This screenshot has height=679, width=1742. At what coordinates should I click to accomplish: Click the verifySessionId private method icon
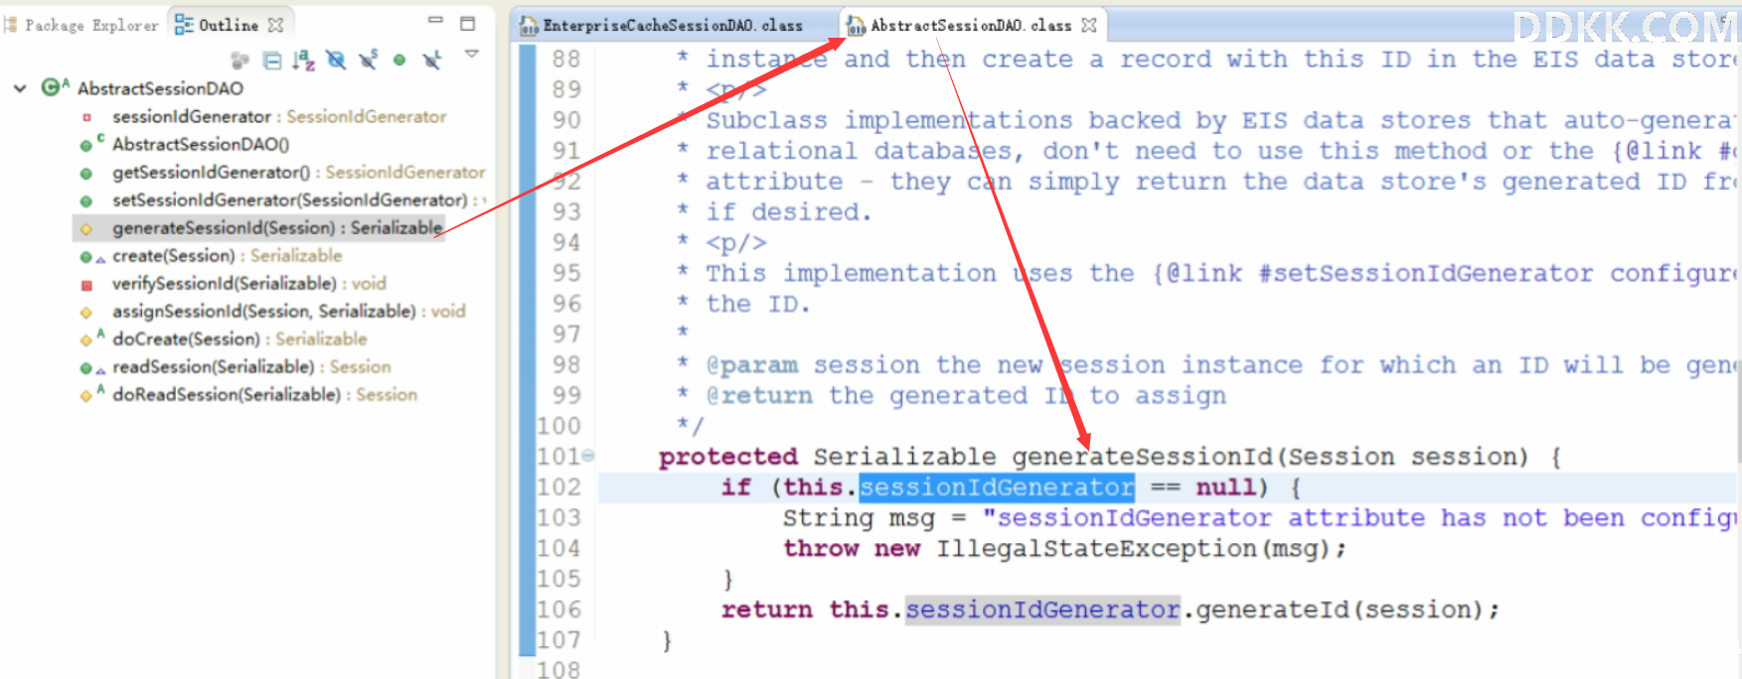click(86, 285)
